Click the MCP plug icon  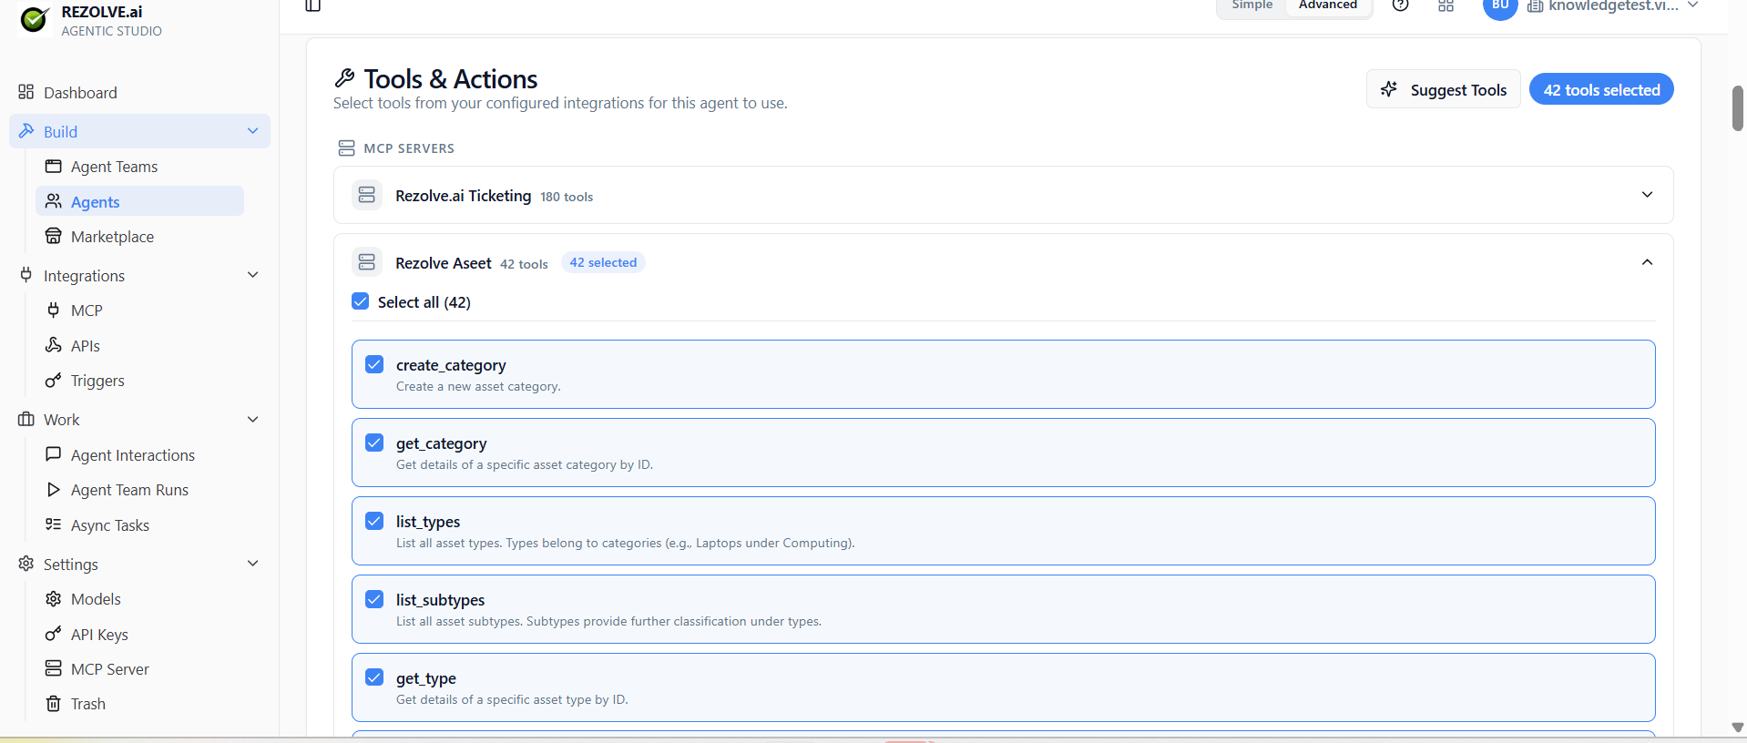click(54, 310)
